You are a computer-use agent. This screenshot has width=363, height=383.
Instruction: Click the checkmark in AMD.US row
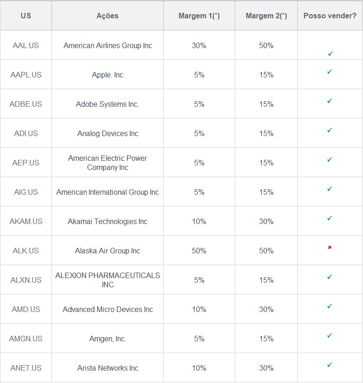tap(330, 306)
